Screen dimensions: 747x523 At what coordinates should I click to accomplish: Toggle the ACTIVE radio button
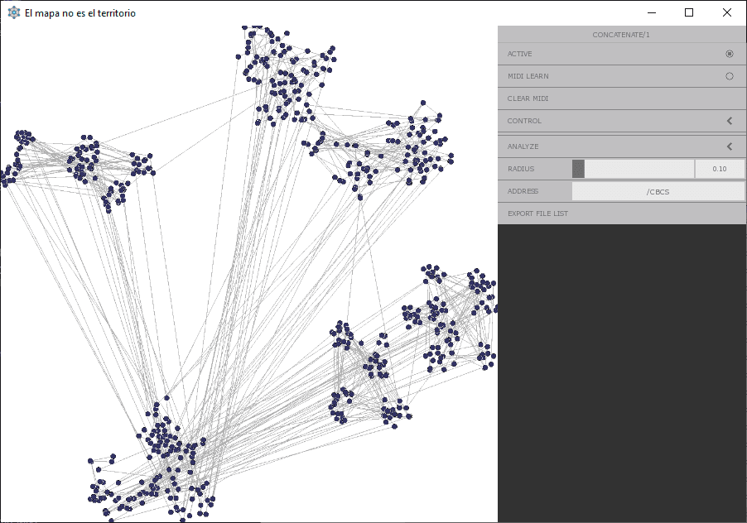[x=730, y=54]
